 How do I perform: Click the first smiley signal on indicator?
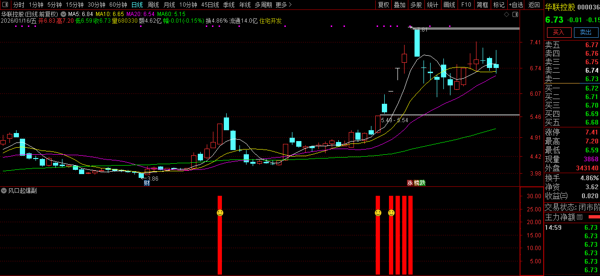click(x=220, y=213)
